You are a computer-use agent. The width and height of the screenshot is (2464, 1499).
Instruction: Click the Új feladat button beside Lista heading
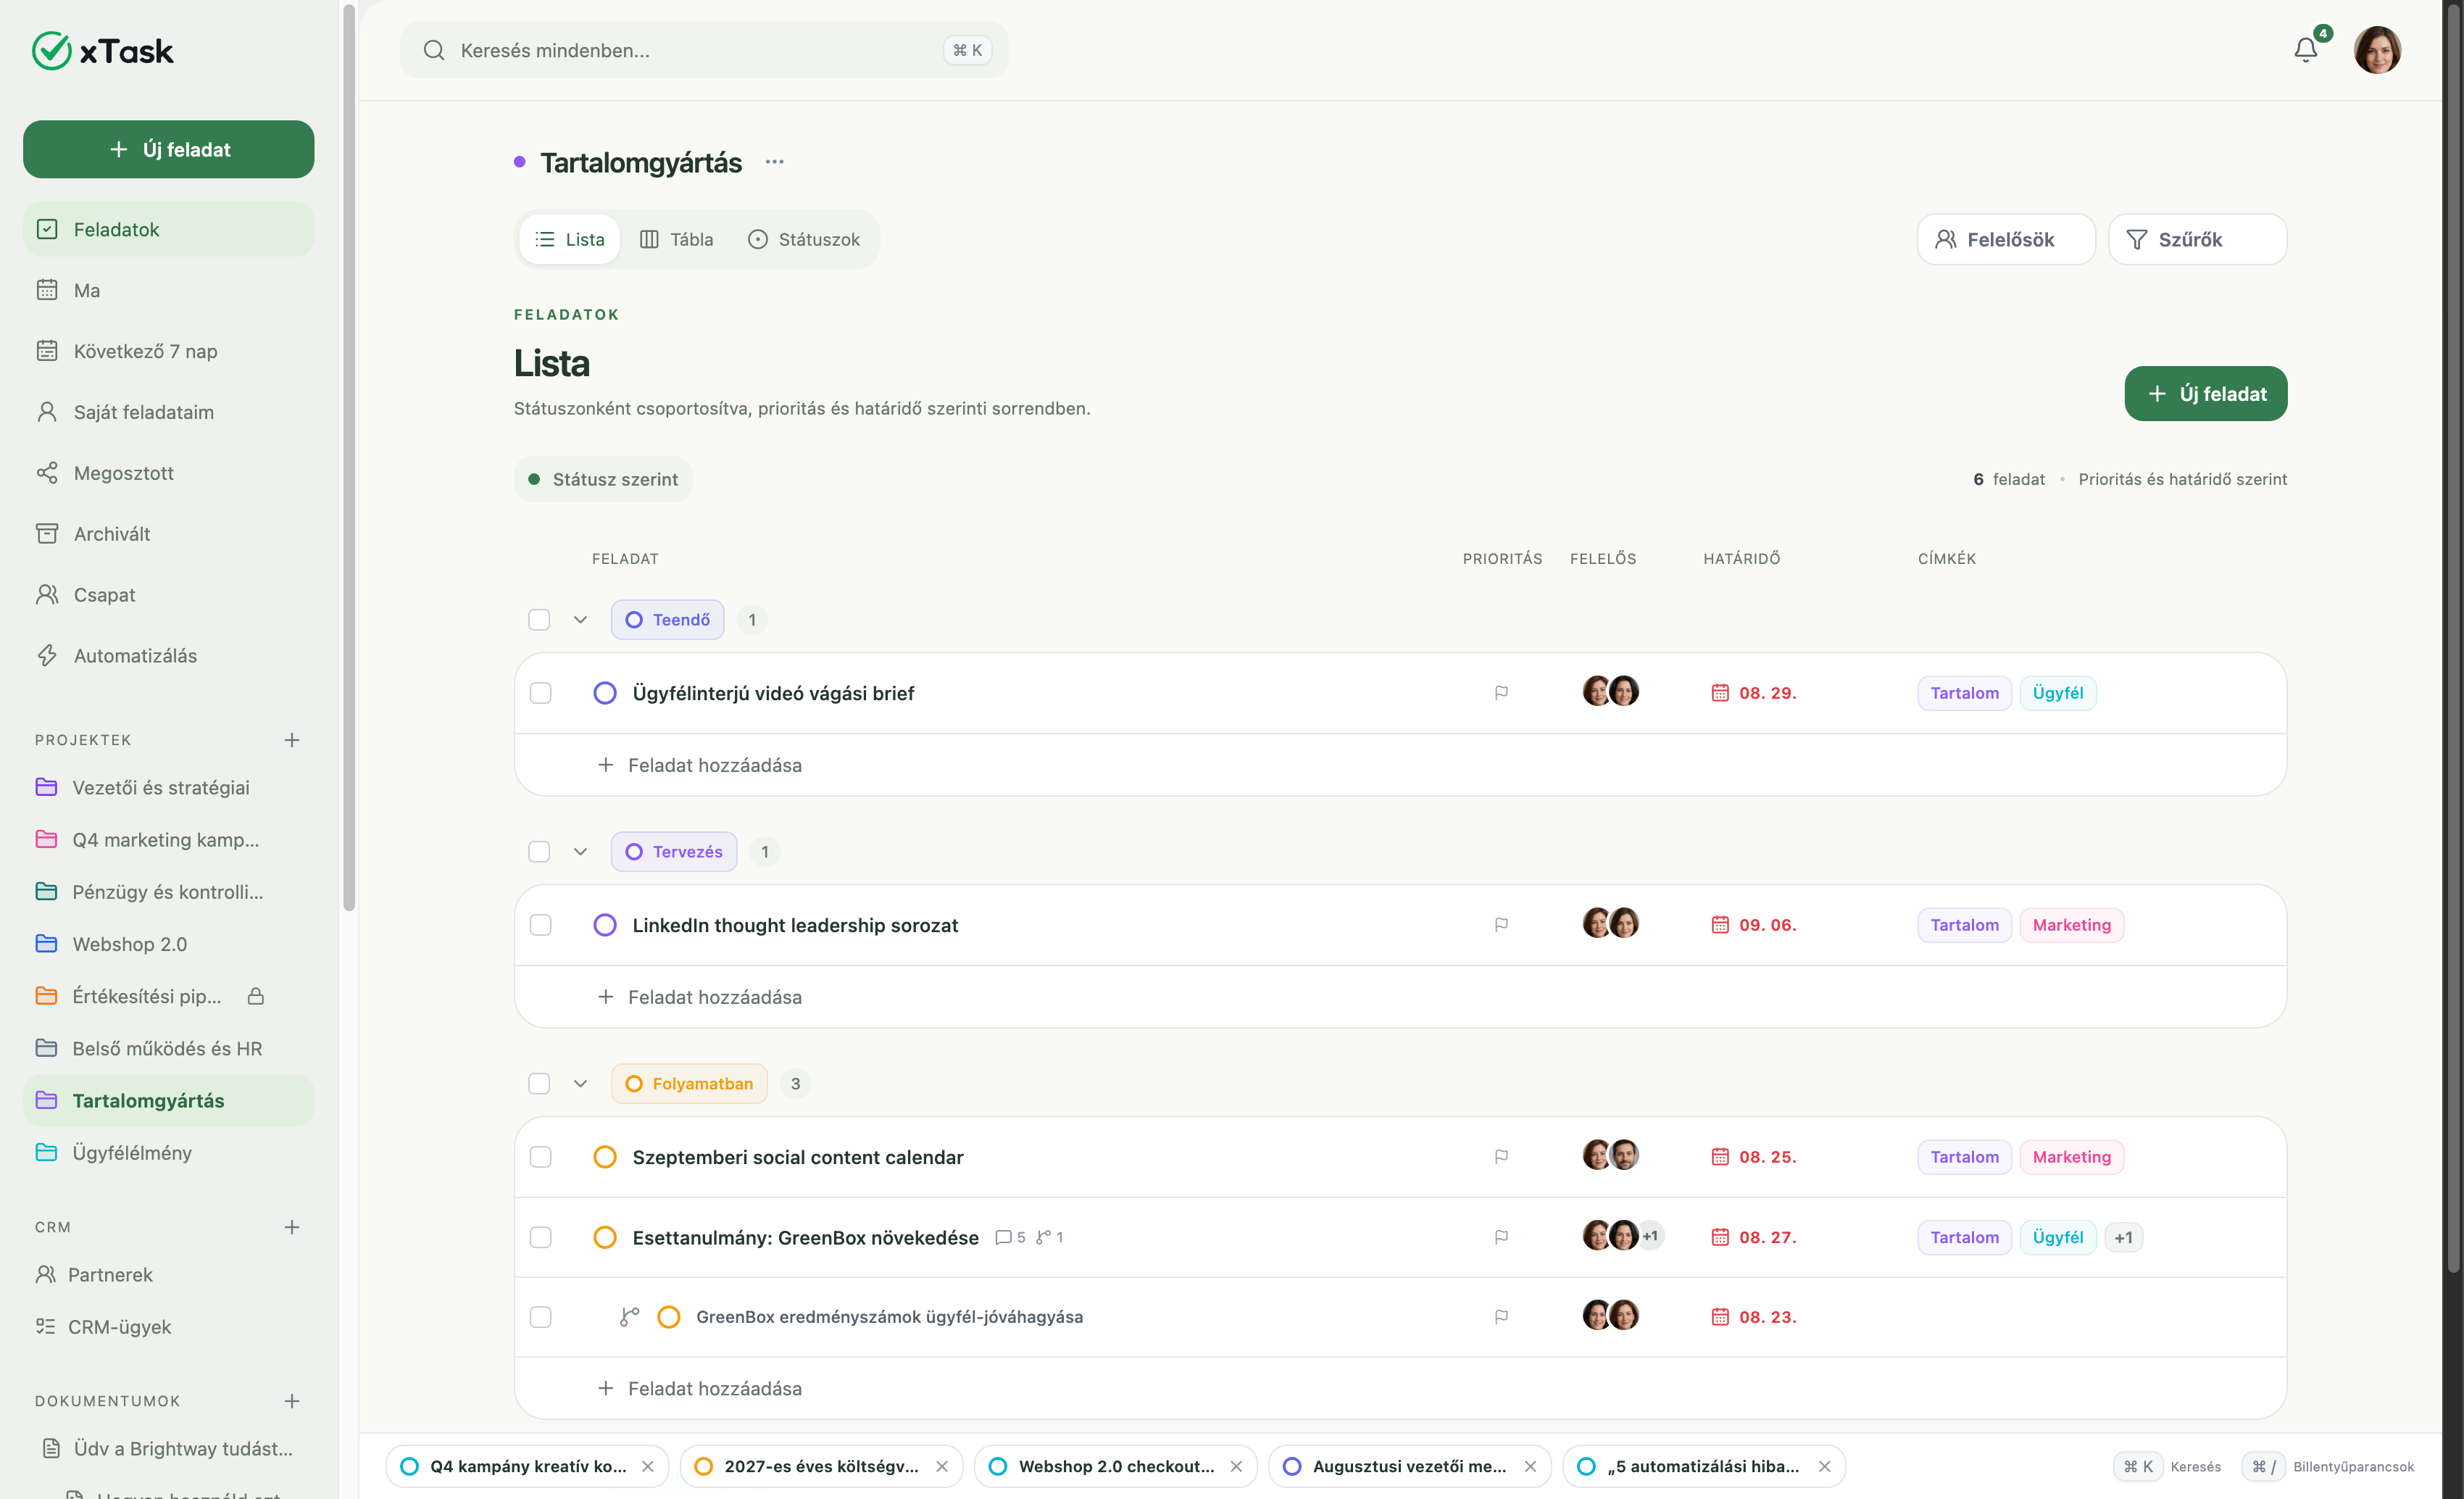2205,394
